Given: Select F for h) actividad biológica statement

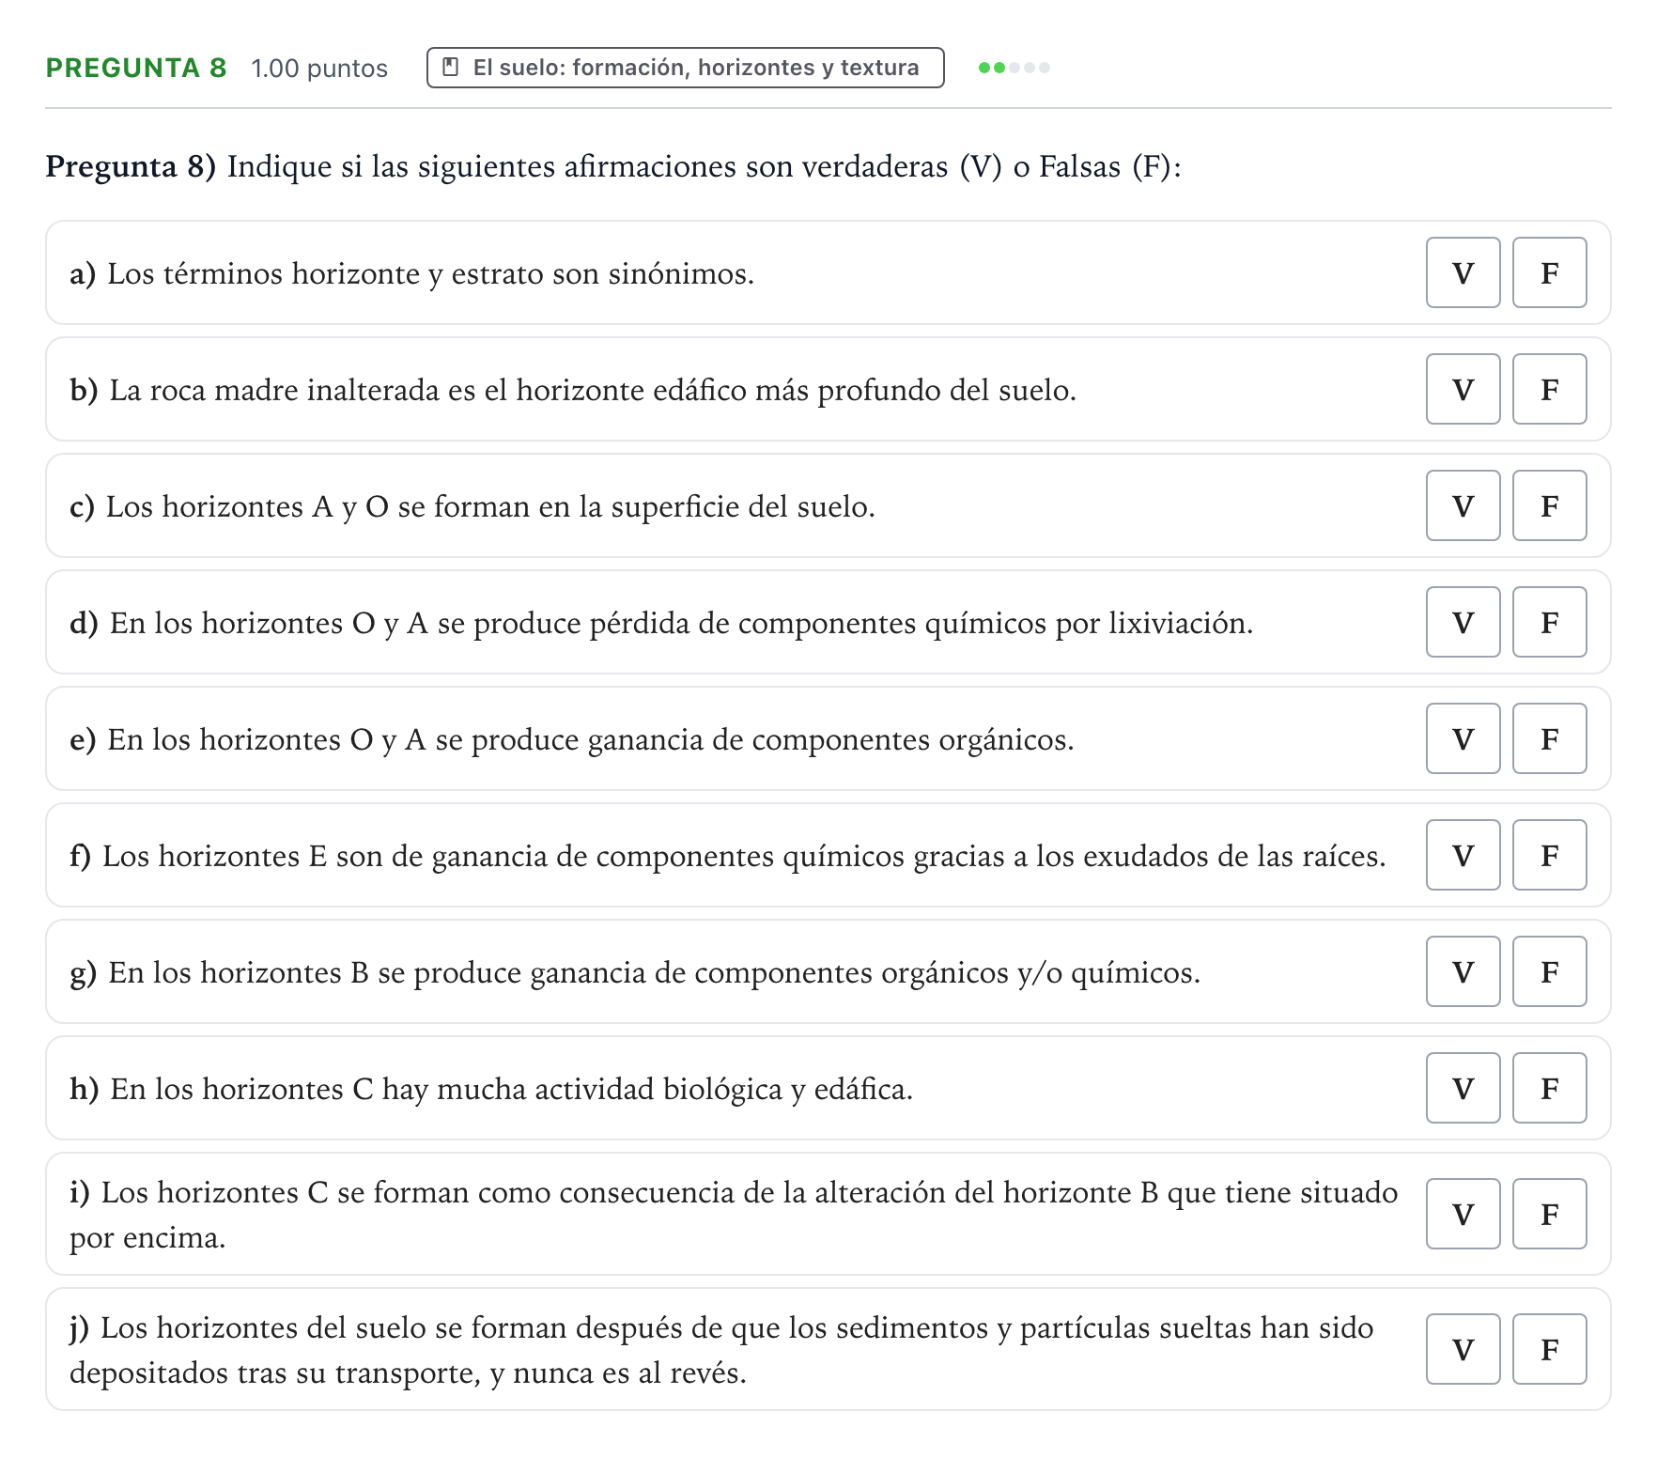Looking at the screenshot, I should pos(1549,1088).
